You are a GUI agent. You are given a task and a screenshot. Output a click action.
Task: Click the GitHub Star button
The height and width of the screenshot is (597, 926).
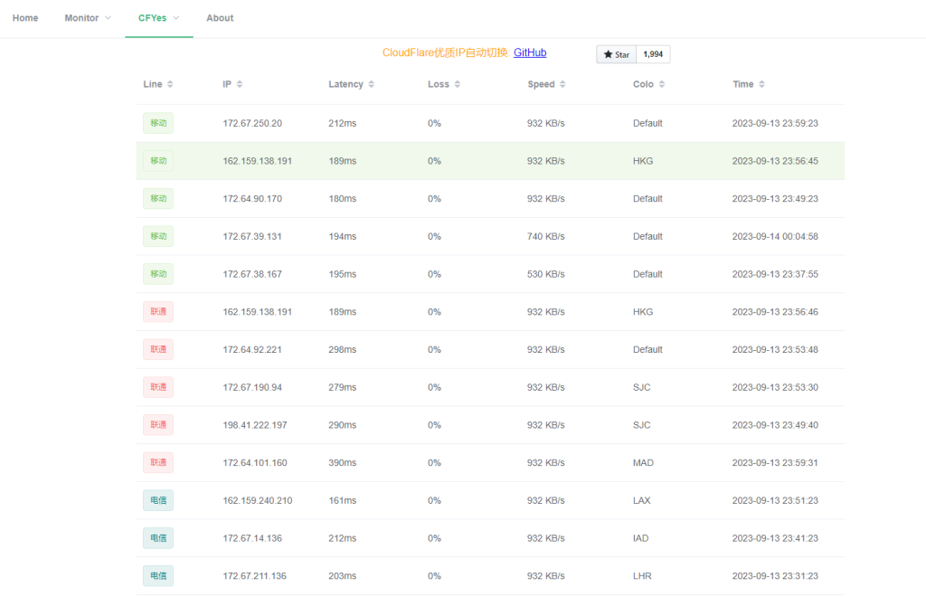pyautogui.click(x=616, y=54)
